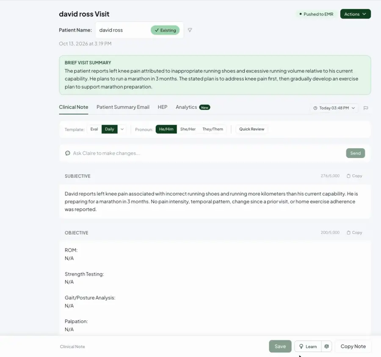Click the clock icon in version history
The width and height of the screenshot is (381, 357).
pyautogui.click(x=315, y=108)
